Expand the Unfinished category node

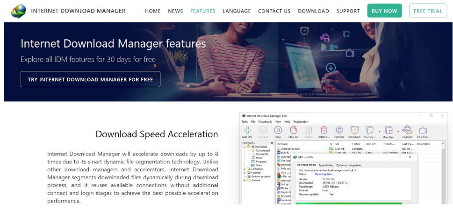(x=244, y=169)
